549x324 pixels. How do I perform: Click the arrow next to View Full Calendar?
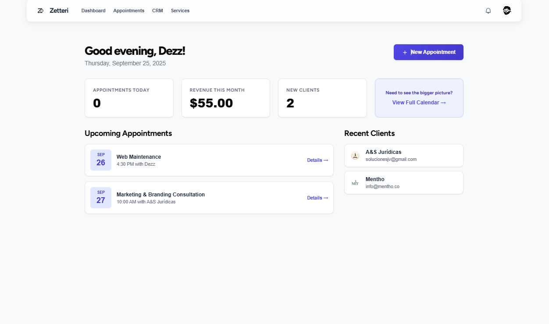pos(444,102)
